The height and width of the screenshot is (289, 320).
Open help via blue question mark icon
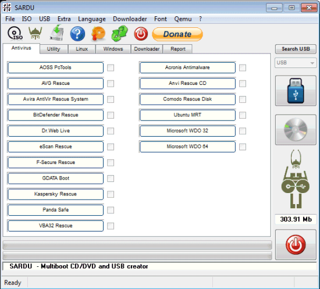pyautogui.click(x=77, y=34)
